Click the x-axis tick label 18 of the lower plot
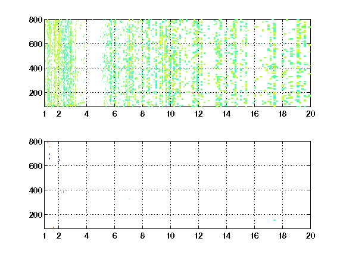This screenshot has width=343, height=257. 282,236
